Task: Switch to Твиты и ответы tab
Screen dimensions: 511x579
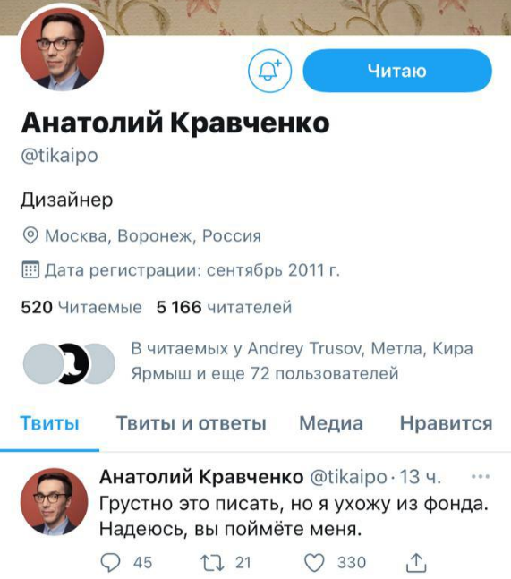Action: point(192,423)
